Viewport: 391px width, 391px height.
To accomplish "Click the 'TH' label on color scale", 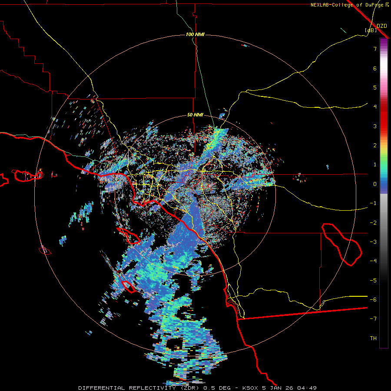I will click(x=373, y=338).
